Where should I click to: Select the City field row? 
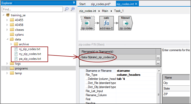(x=176, y=83)
